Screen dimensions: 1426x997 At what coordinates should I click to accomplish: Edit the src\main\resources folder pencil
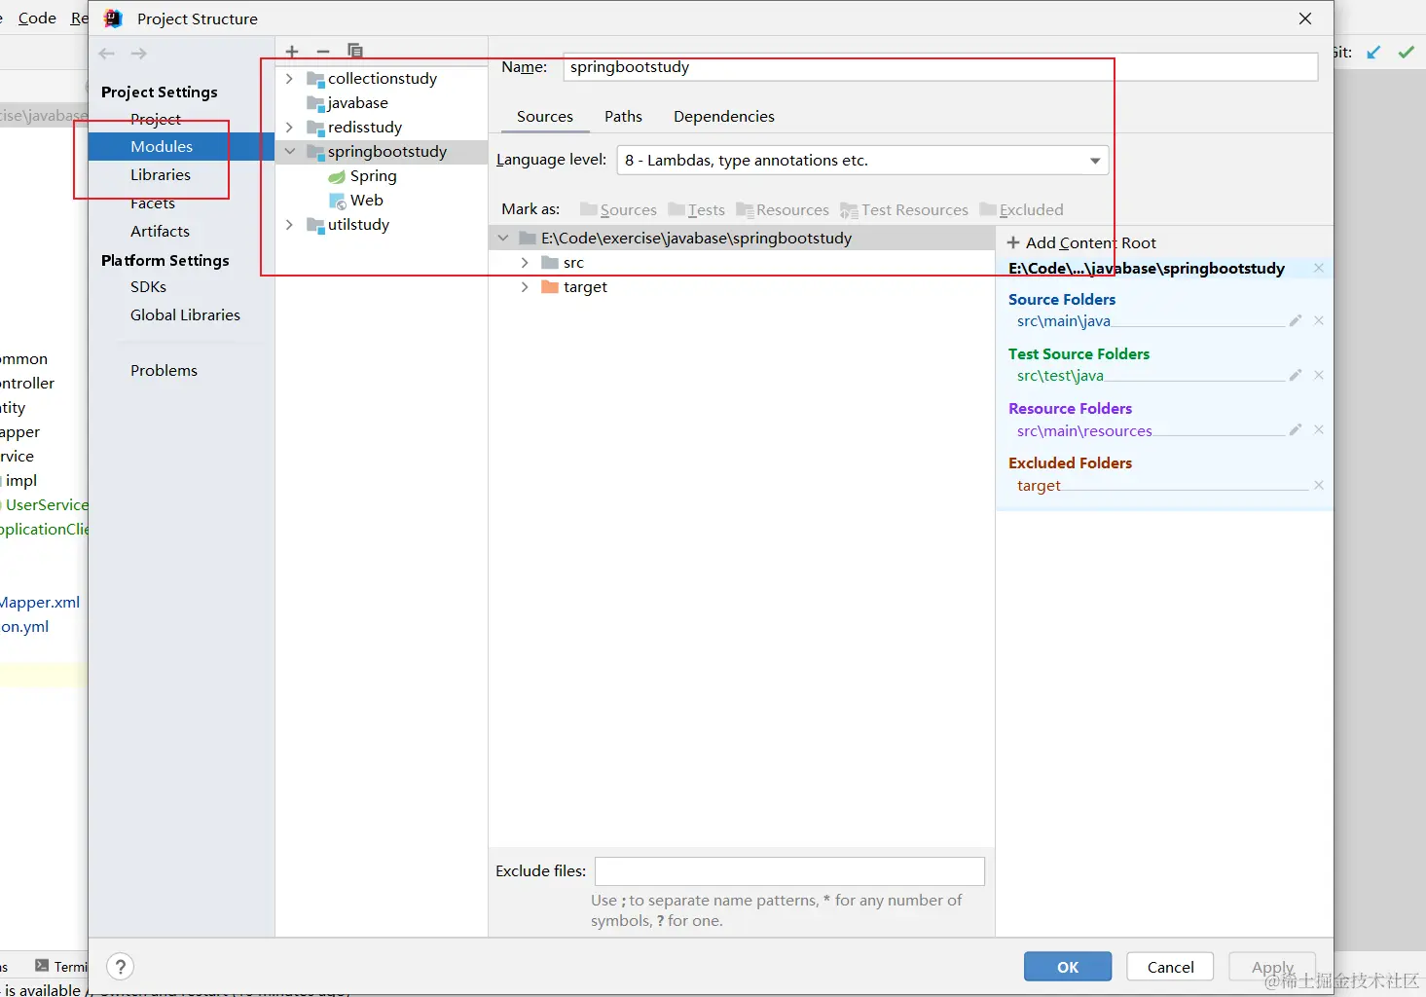[1296, 429]
